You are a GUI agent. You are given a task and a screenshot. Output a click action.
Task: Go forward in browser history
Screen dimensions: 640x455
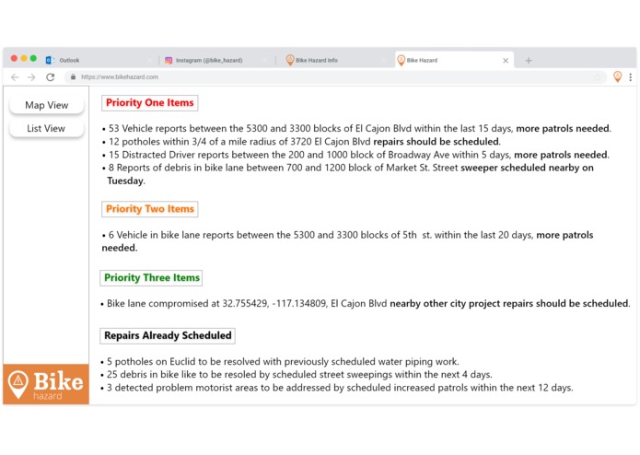31,77
